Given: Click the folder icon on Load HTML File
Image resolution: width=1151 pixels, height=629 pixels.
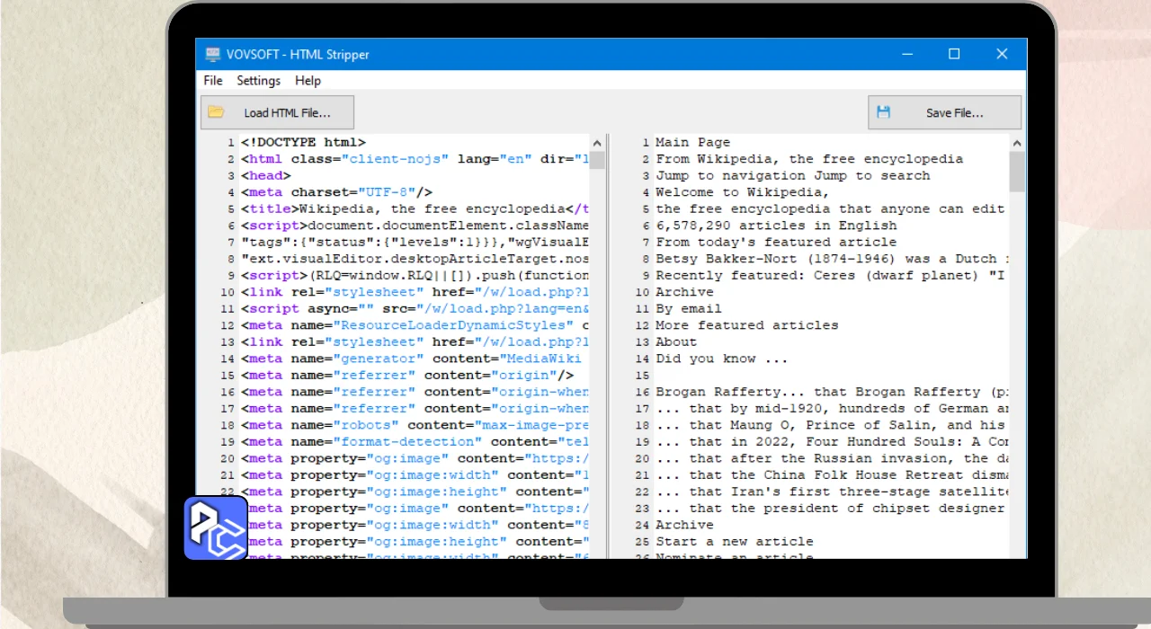Looking at the screenshot, I should (x=216, y=112).
